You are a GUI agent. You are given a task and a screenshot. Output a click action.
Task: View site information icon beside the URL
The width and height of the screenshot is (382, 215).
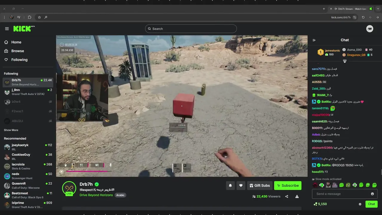point(355,17)
